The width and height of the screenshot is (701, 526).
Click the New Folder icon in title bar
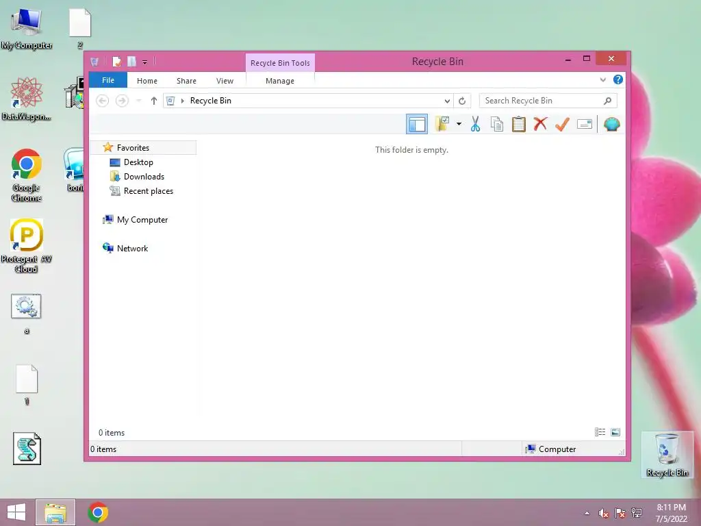click(x=131, y=61)
